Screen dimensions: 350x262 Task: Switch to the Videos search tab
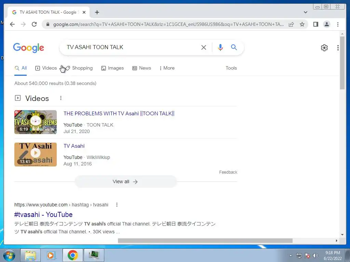click(46, 68)
